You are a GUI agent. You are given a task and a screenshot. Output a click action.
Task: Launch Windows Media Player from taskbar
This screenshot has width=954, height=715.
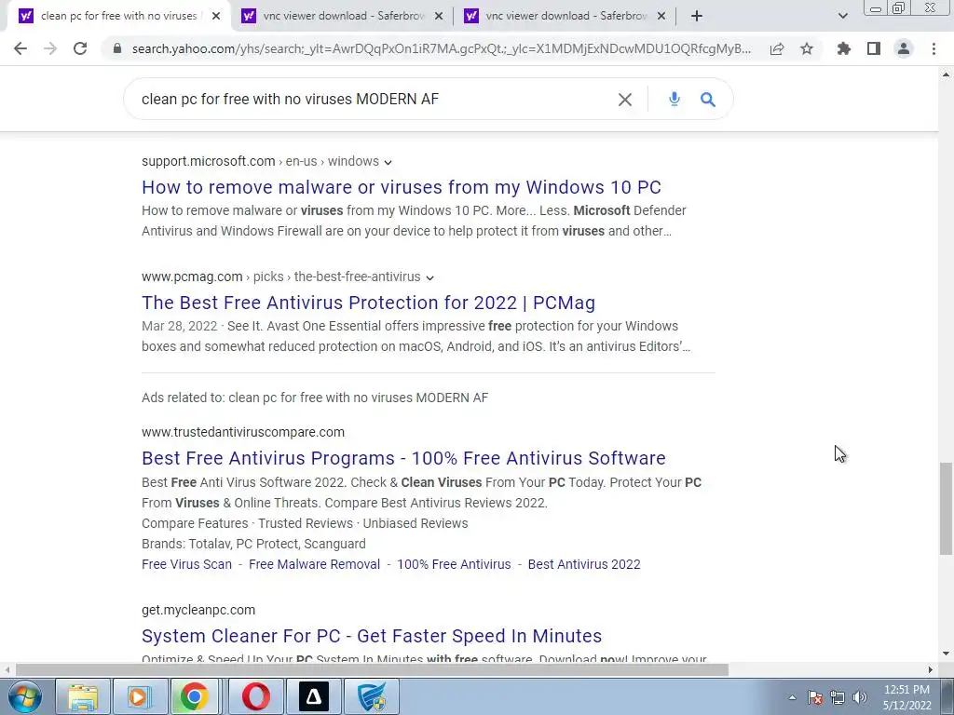point(139,696)
